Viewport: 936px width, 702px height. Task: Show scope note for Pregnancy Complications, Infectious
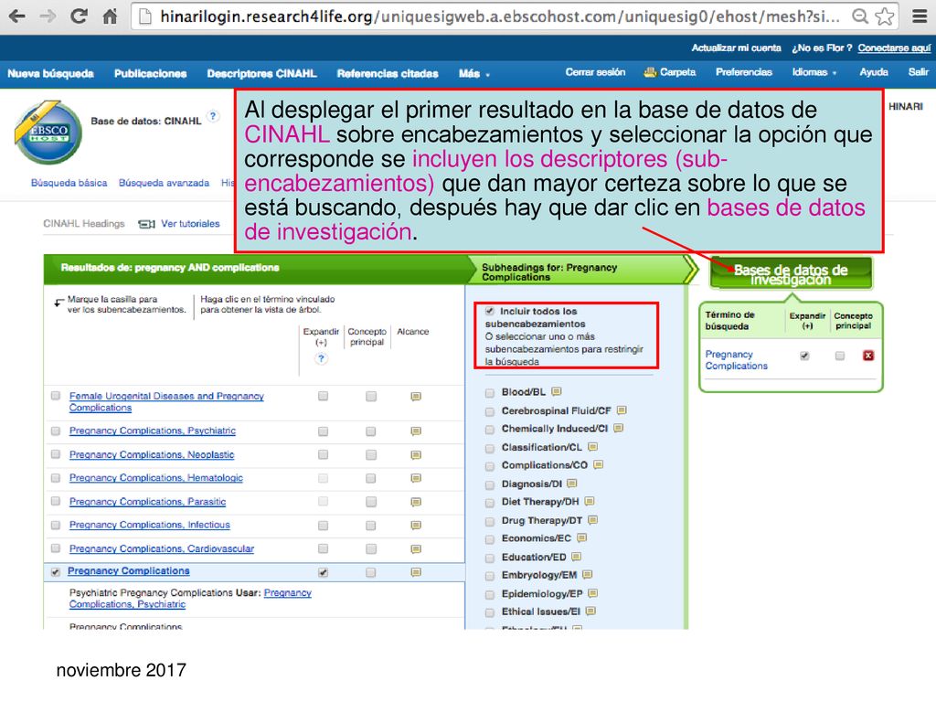point(416,526)
